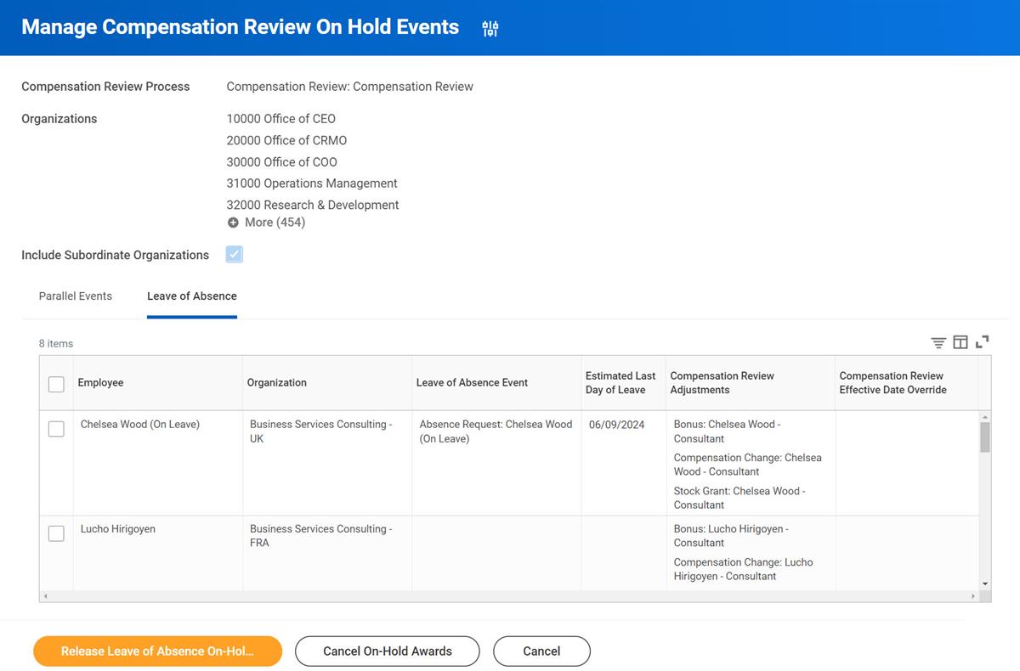Screen dimensions: 1020x671
Task: Click horizontal scrollbar left arrow
Action: [x=45, y=596]
